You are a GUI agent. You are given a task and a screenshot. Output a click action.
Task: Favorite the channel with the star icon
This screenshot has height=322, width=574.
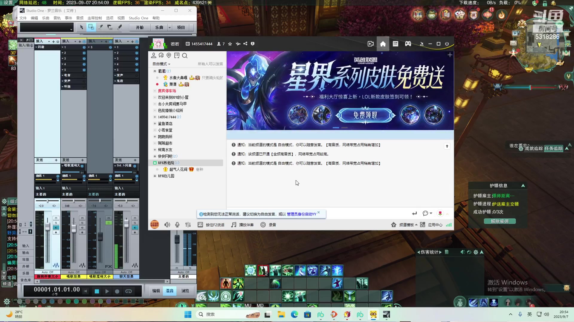pos(230,44)
